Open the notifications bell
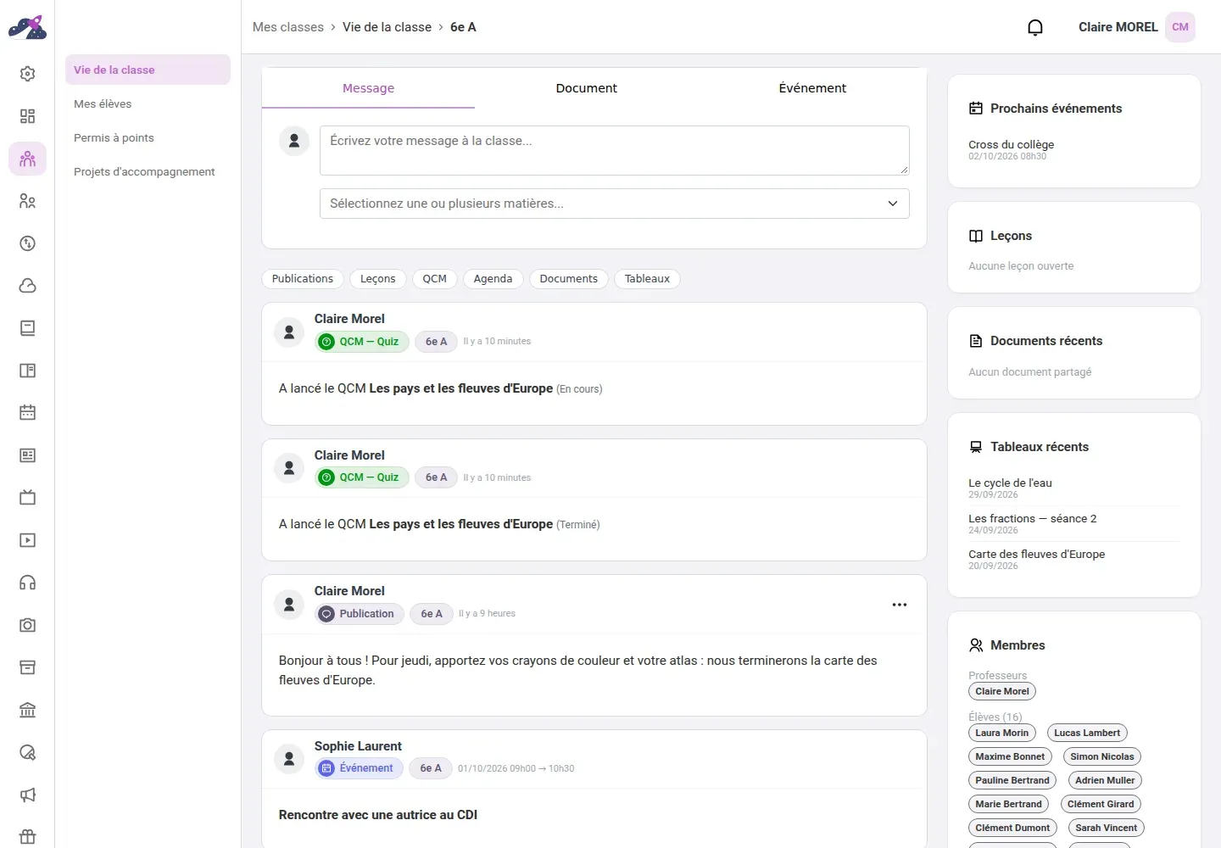 [1035, 27]
